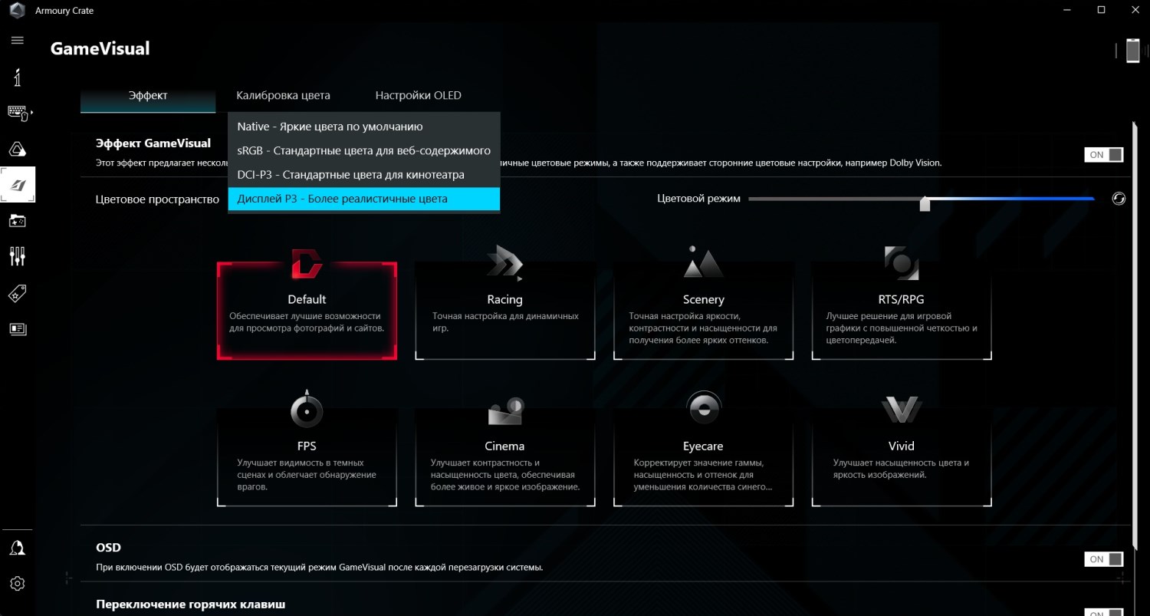Image resolution: width=1150 pixels, height=616 pixels.
Task: Open the News sidebar icon
Action: [x=18, y=329]
